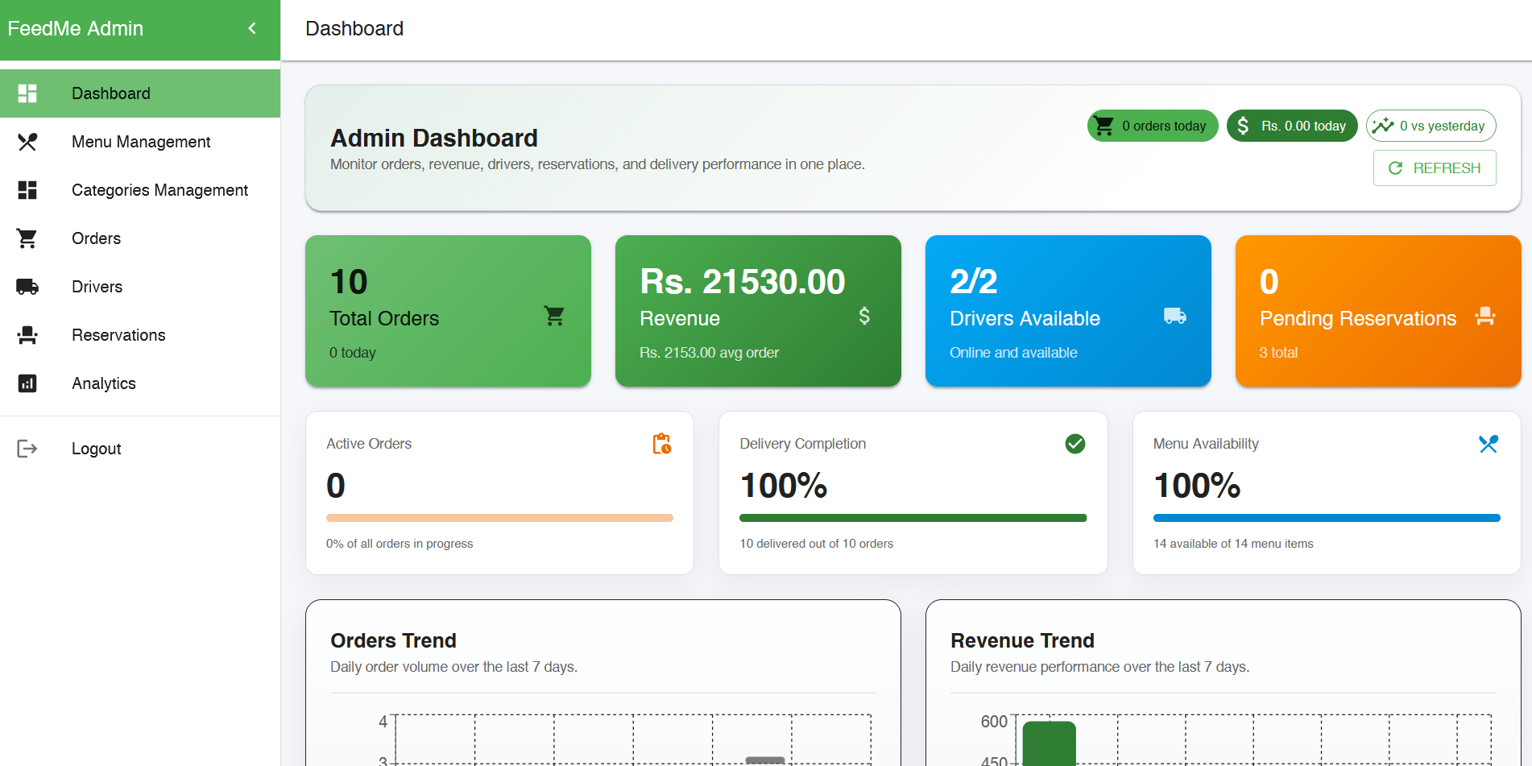Click the Delivery Completion green progress bar

pyautogui.click(x=913, y=518)
